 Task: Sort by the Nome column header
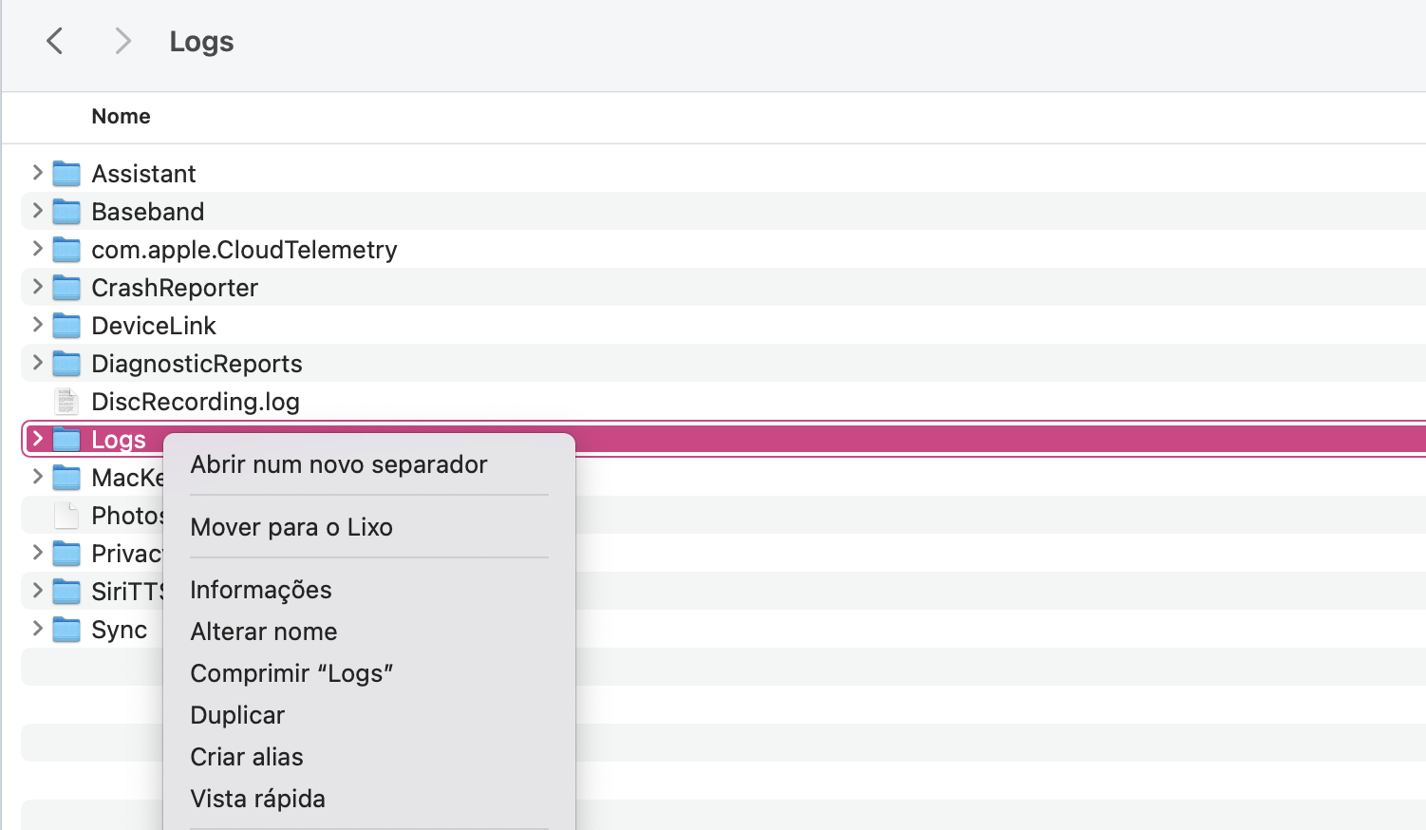(121, 116)
